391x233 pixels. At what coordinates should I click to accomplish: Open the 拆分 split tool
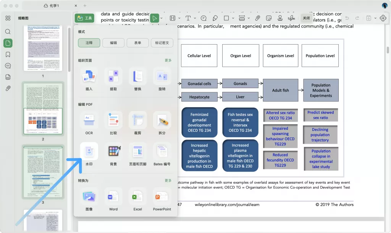pyautogui.click(x=162, y=124)
